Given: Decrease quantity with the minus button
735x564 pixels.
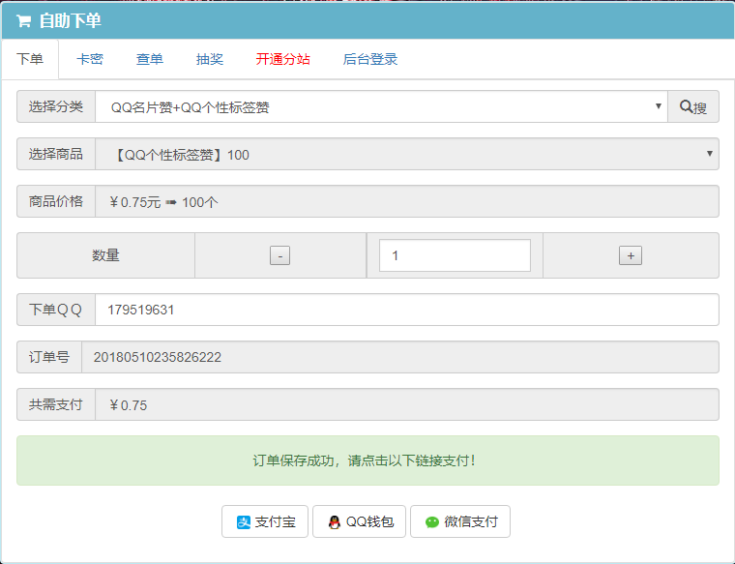Looking at the screenshot, I should click(279, 255).
